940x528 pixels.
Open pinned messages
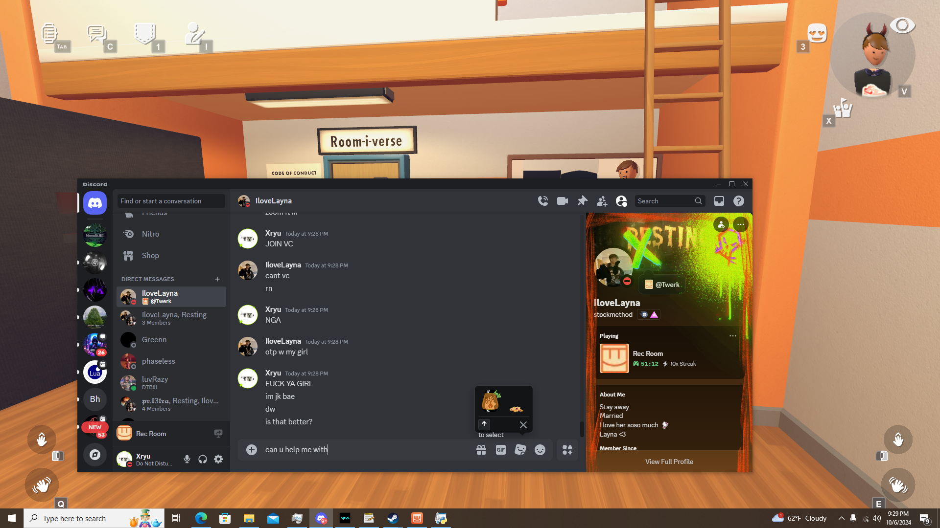[582, 201]
